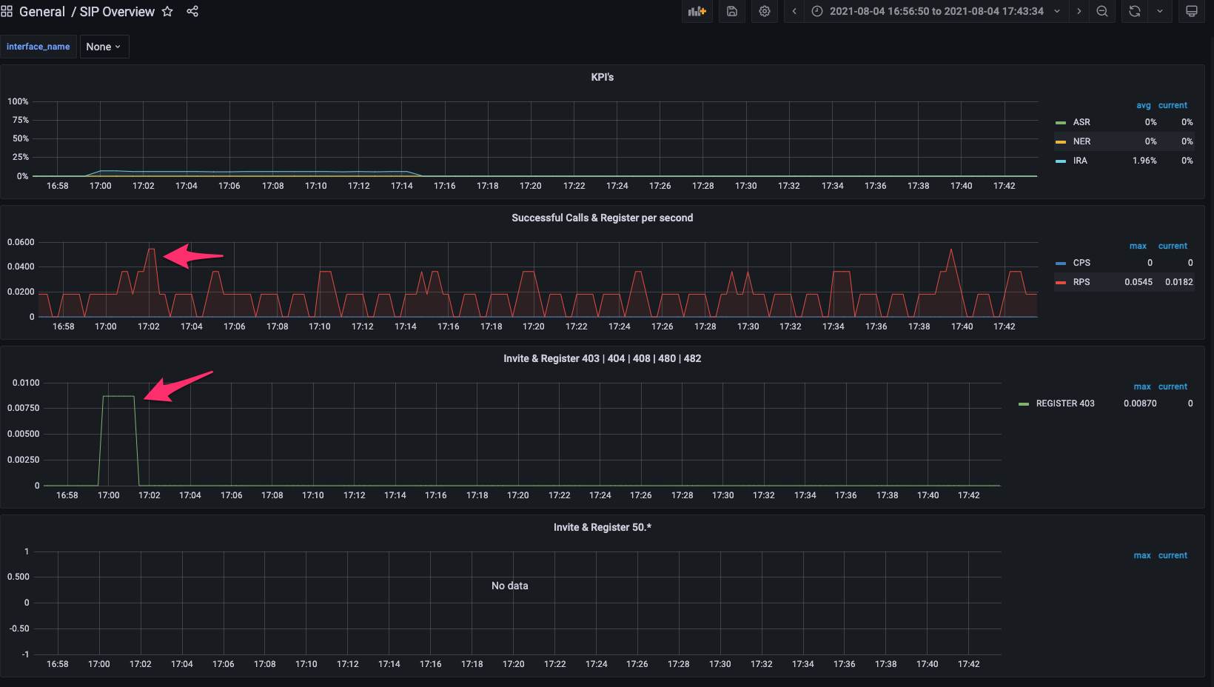Click the IRA avg value 1.96%
The image size is (1214, 687).
(1144, 161)
